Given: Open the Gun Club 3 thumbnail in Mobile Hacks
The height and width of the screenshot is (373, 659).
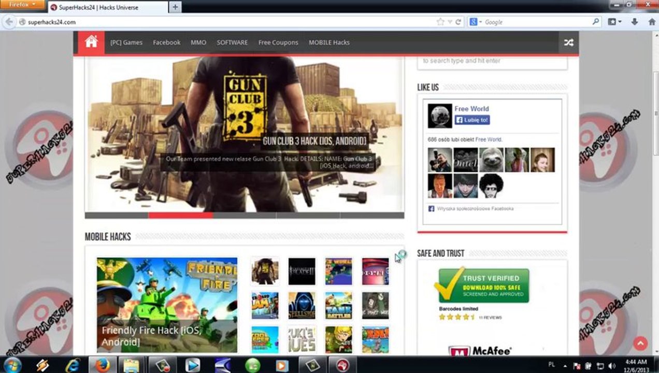Looking at the screenshot, I should point(265,271).
